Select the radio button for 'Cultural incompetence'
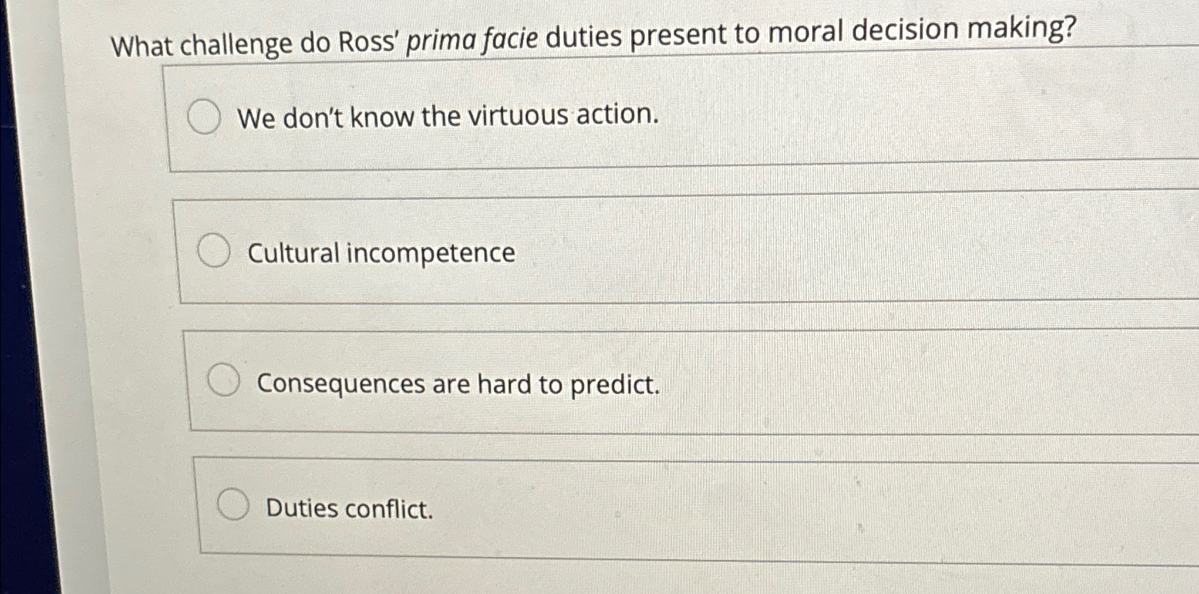1199x594 pixels. (x=213, y=253)
